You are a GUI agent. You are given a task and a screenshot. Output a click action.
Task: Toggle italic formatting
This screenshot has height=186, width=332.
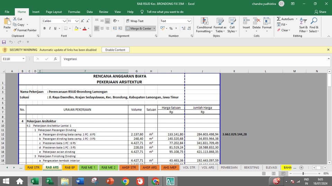(x=50, y=29)
